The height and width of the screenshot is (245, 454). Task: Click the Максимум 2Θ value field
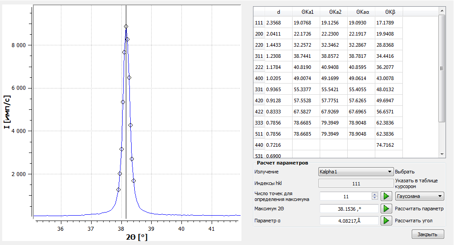[x=349, y=209]
